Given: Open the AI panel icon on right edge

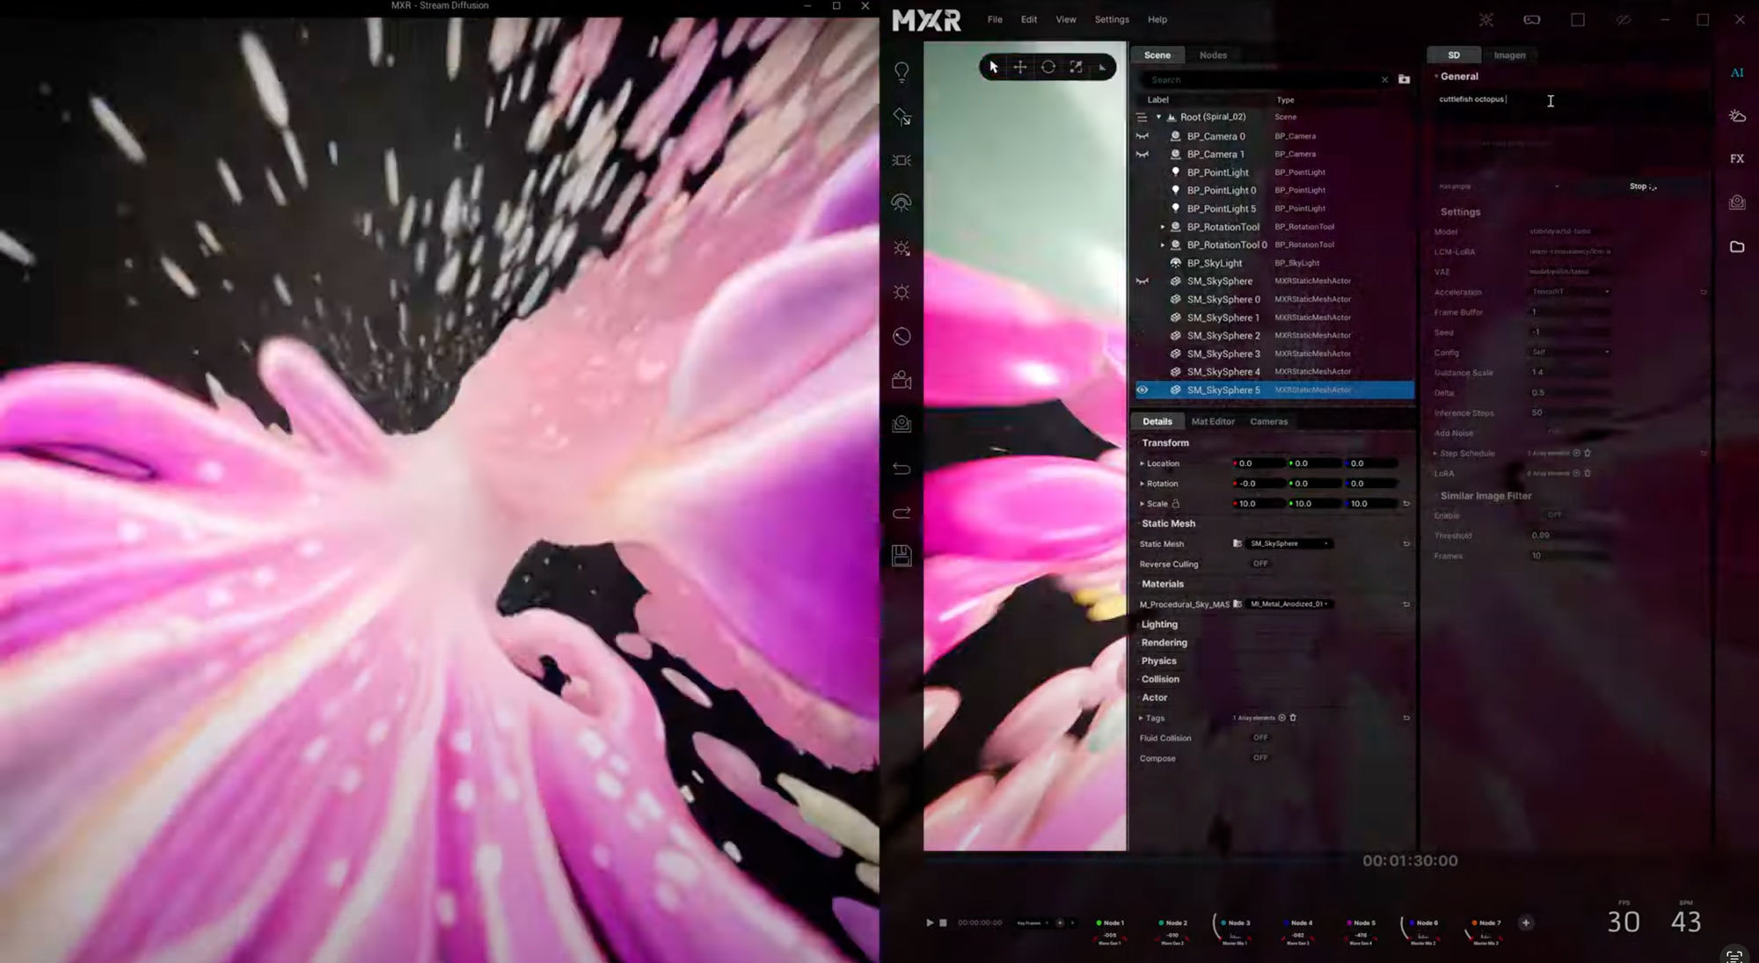Looking at the screenshot, I should tap(1737, 73).
